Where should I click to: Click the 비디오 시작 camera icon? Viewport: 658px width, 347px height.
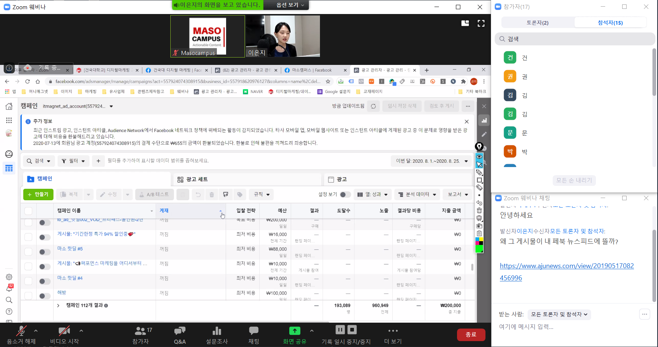pos(64,331)
